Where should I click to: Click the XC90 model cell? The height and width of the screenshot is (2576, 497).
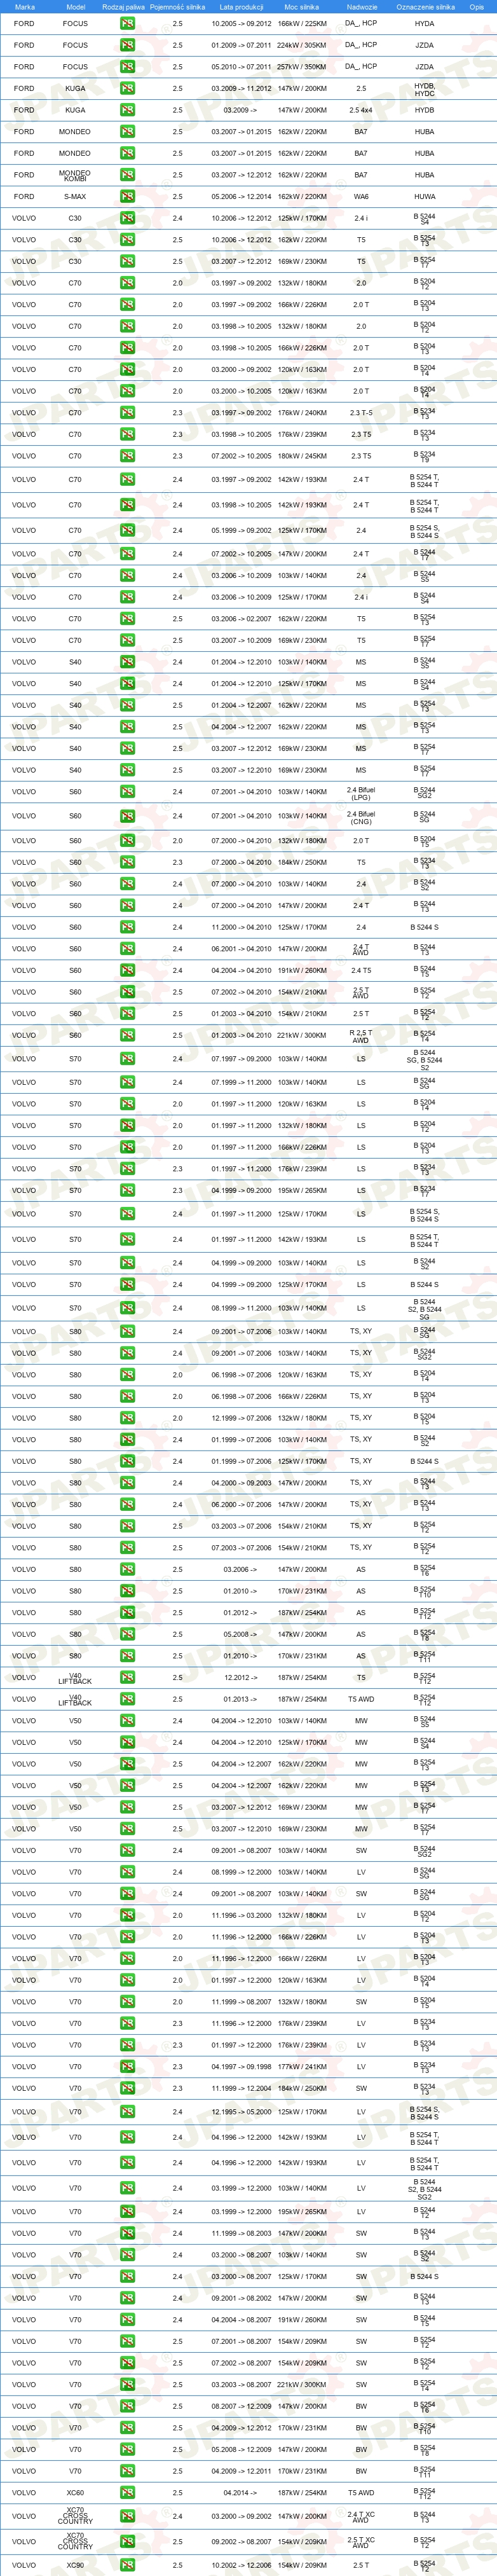tap(75, 2565)
